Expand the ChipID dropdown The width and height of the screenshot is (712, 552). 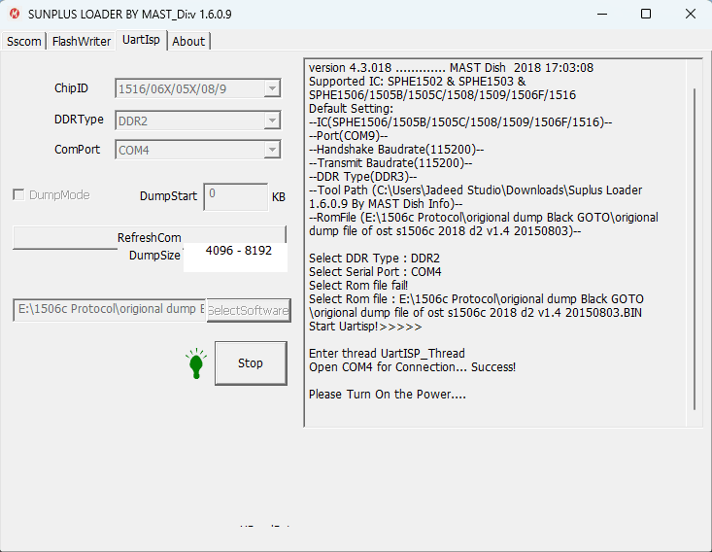pos(272,88)
